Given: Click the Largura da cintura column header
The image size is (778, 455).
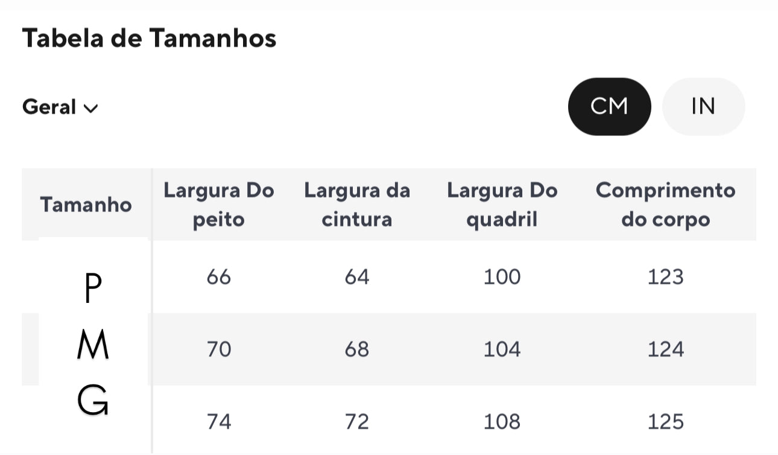Looking at the screenshot, I should [358, 205].
